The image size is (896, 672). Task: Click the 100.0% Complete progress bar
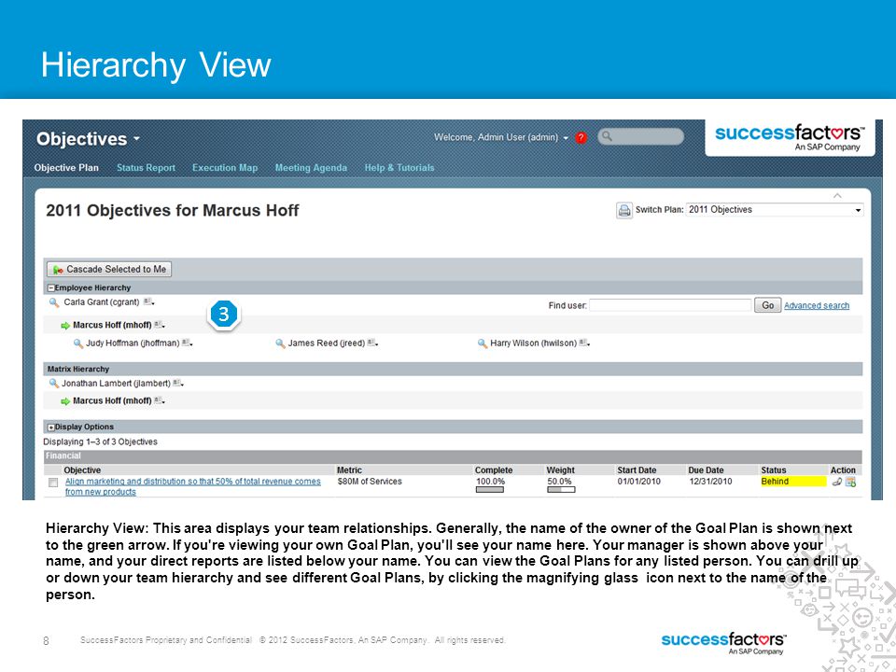[x=490, y=489]
